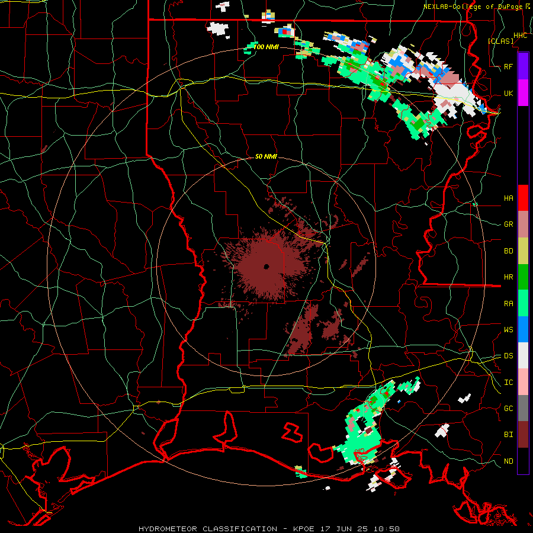This screenshot has width=533, height=533.
Task: Click the UK legend label
Action: pos(509,93)
